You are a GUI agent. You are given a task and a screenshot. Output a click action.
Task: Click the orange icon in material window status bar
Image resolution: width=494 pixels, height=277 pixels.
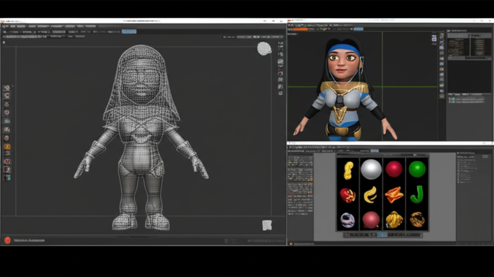[x=291, y=244]
